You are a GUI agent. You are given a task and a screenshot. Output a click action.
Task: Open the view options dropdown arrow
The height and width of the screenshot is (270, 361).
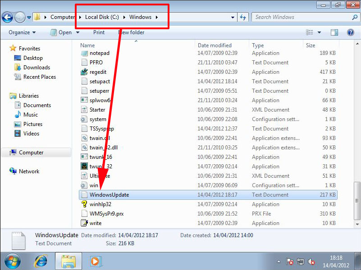(x=320, y=32)
